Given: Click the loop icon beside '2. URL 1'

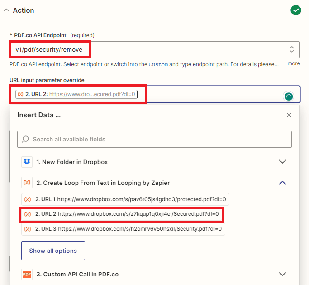Looking at the screenshot, I should click(28, 199).
